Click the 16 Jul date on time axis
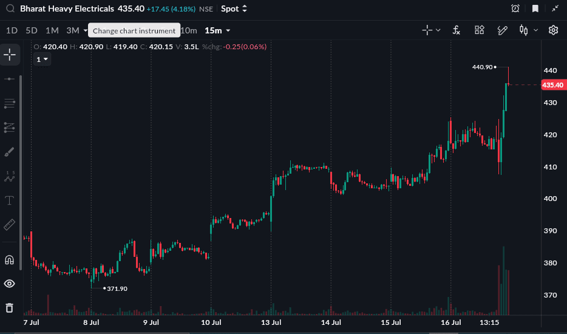This screenshot has height=334, width=567. [x=451, y=322]
